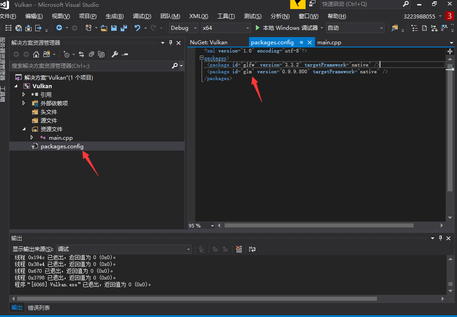This screenshot has width=457, height=317.
Task: Click the Navigate Backward arrow in main toolbar
Action: (59, 28)
